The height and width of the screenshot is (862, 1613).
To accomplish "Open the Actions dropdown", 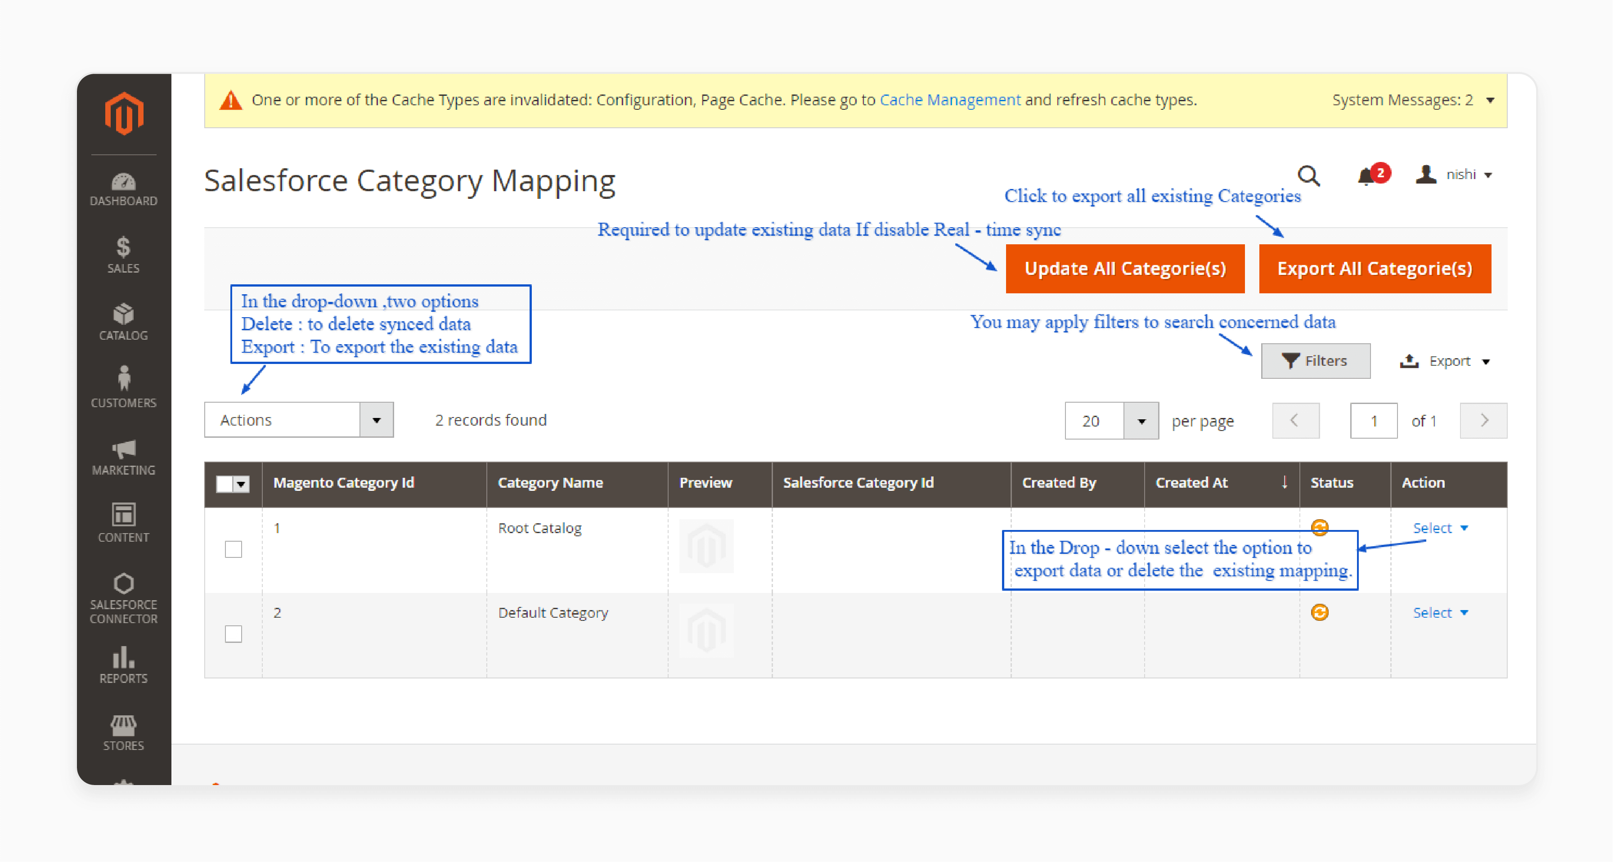I will point(299,419).
